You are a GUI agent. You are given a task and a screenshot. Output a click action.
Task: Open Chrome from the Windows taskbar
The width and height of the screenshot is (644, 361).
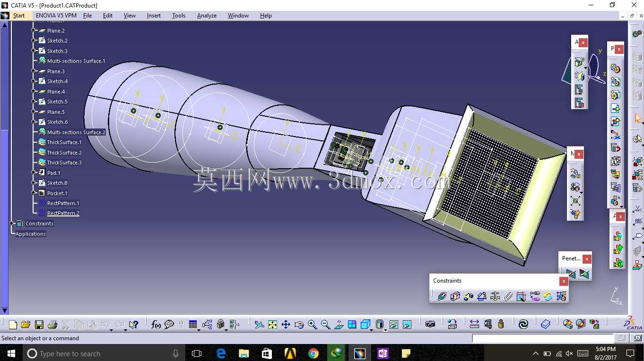[x=313, y=353]
